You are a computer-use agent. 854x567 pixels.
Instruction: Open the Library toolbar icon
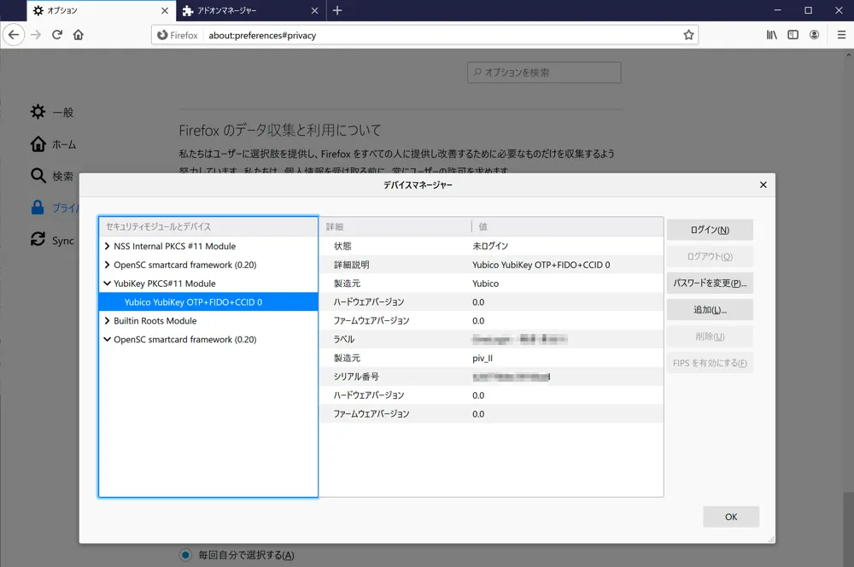pos(771,35)
